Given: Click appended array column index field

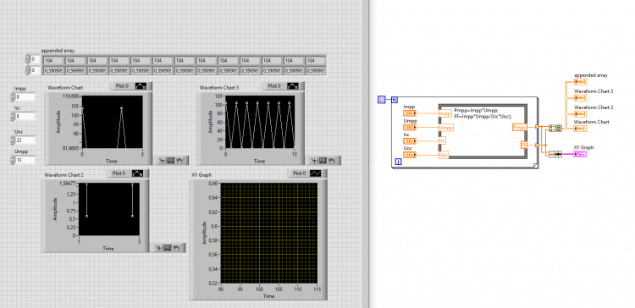Looking at the screenshot, I should point(36,70).
